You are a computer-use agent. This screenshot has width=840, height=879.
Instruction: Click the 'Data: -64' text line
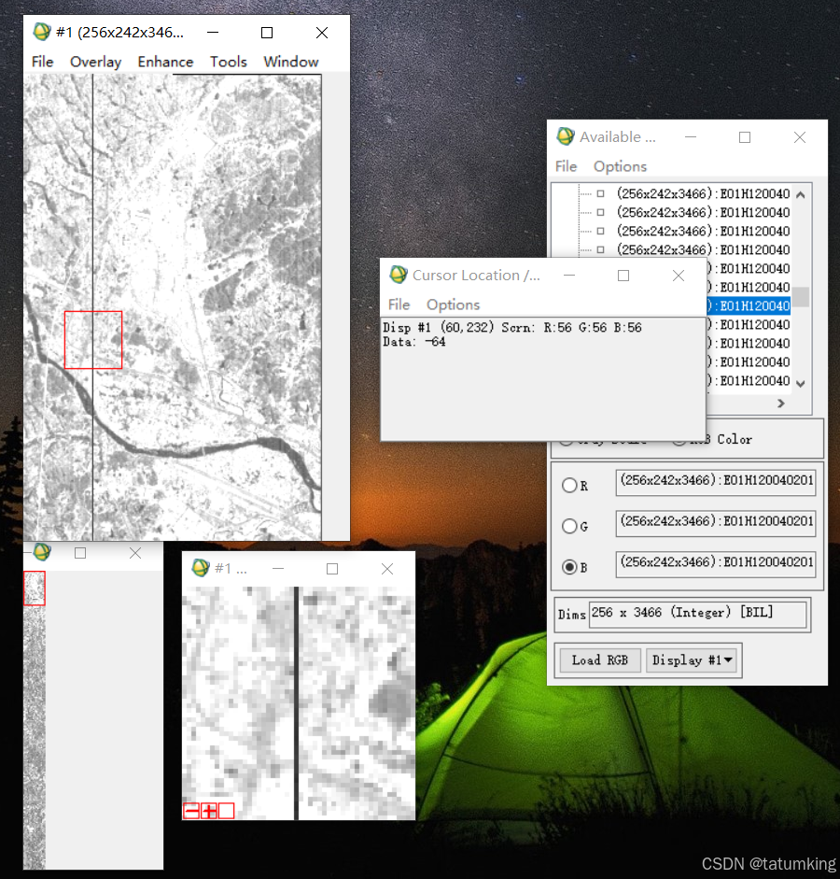pos(414,342)
